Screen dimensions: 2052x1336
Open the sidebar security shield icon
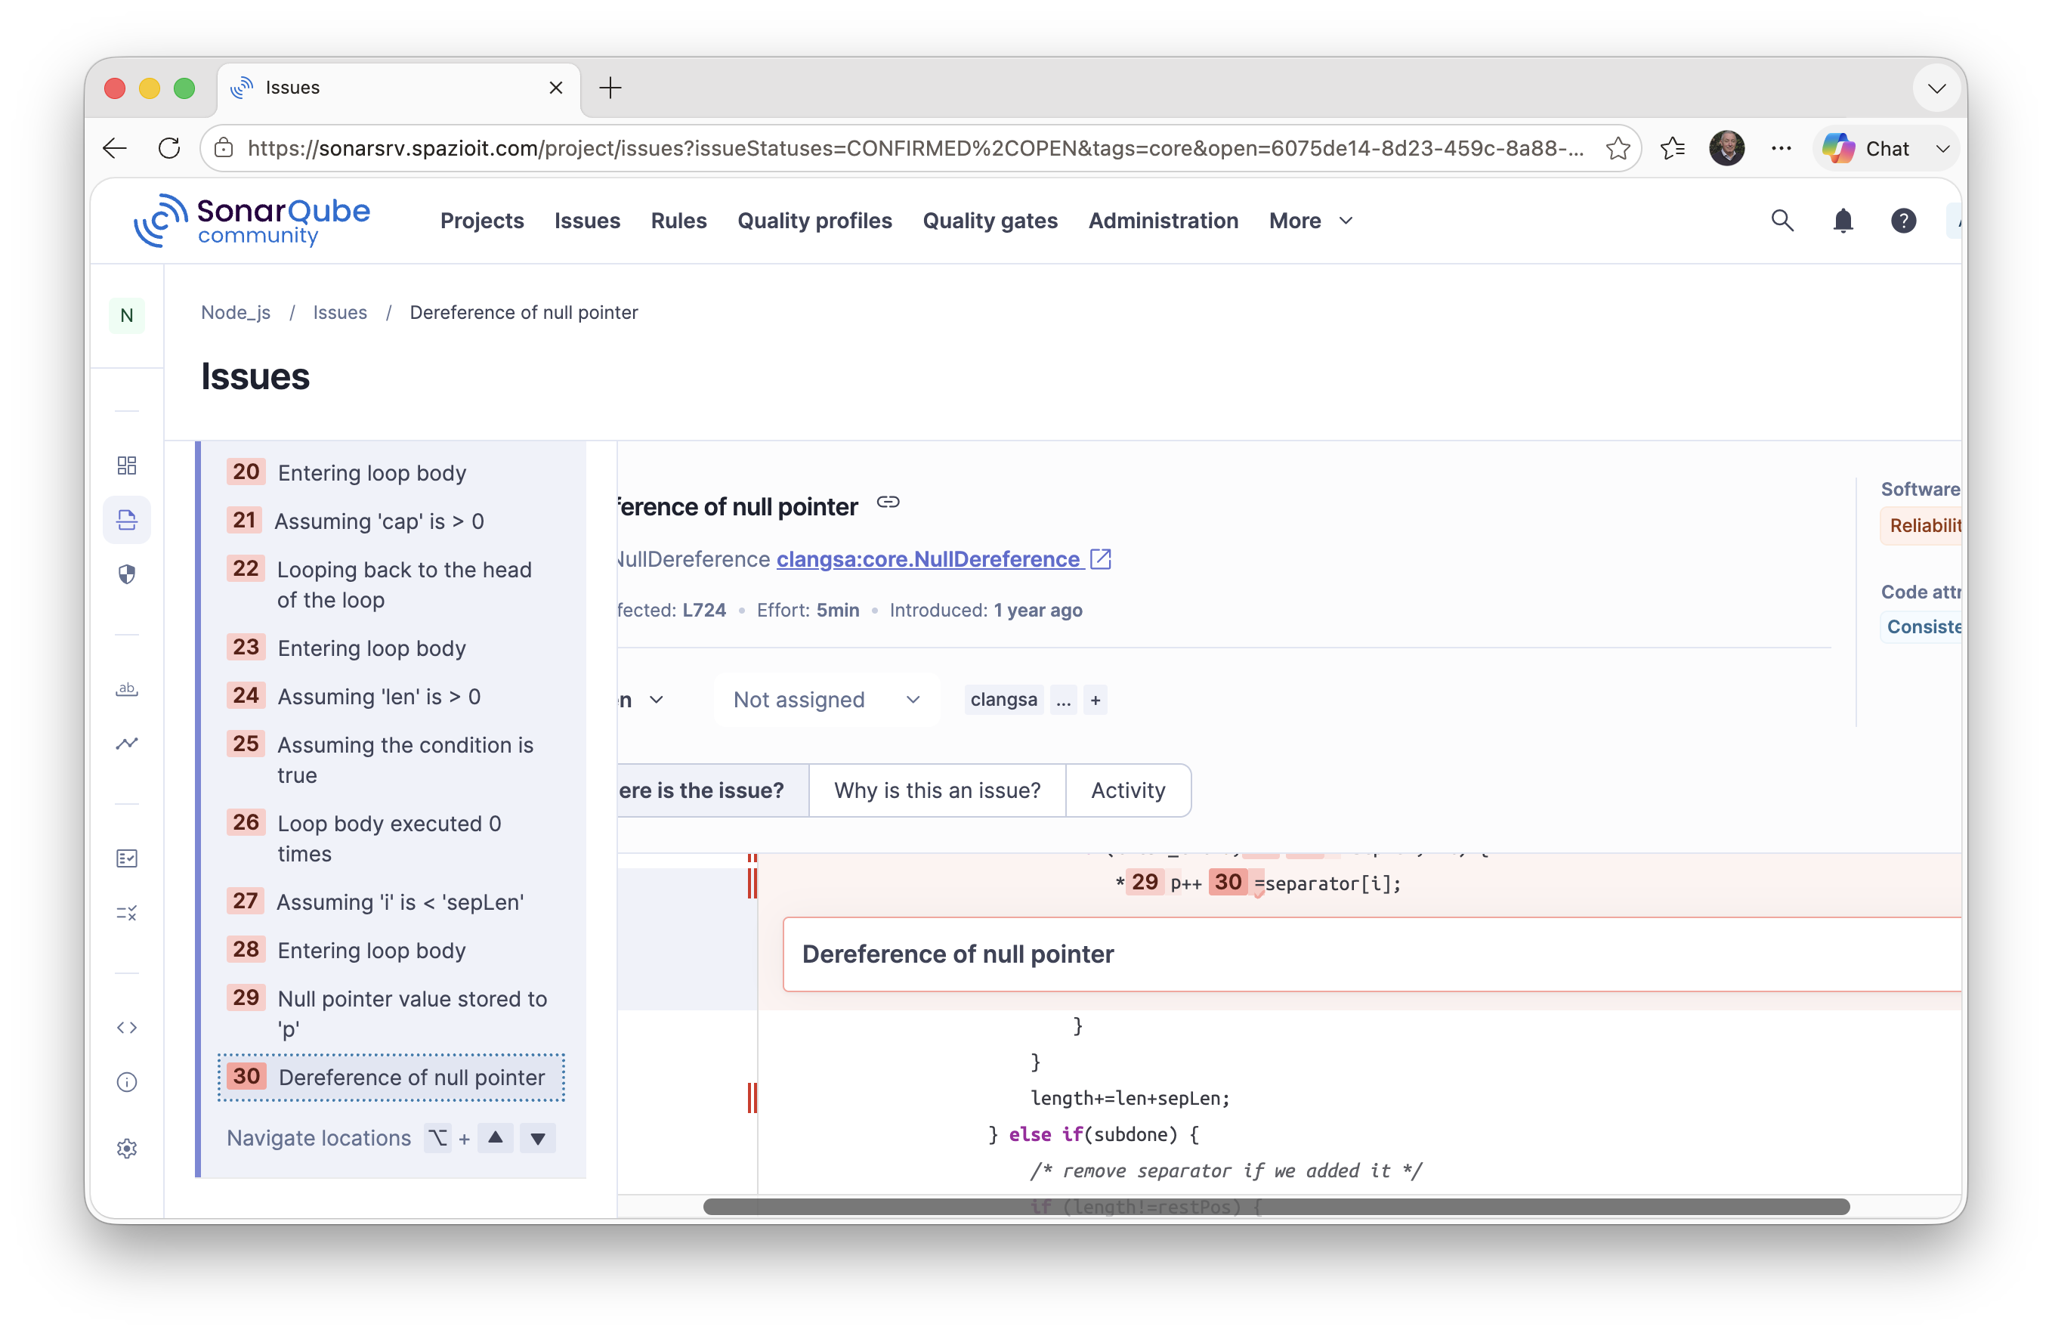pos(127,574)
